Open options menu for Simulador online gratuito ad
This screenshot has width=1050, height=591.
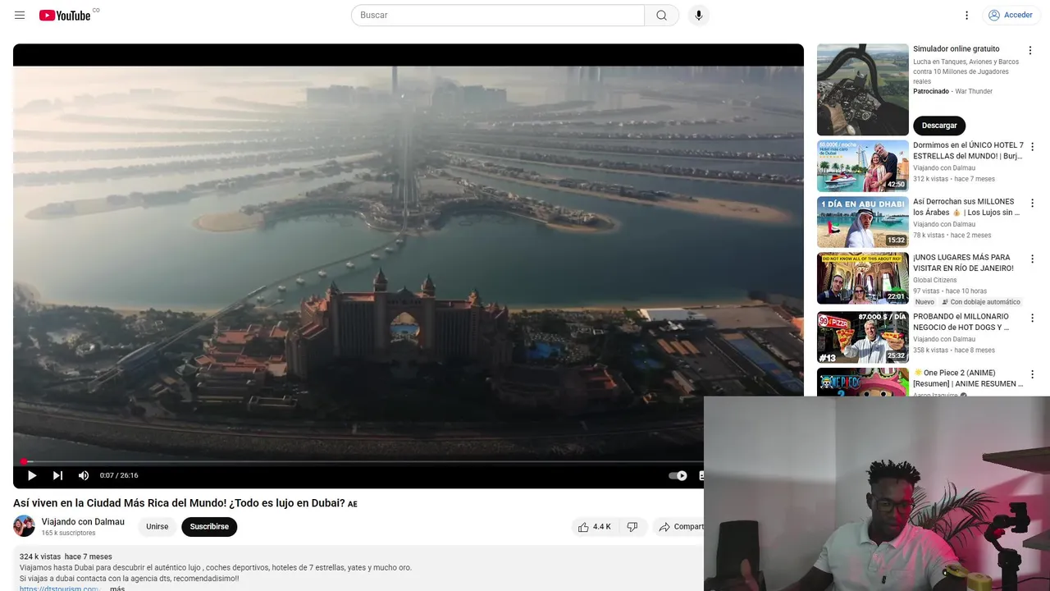point(1030,50)
